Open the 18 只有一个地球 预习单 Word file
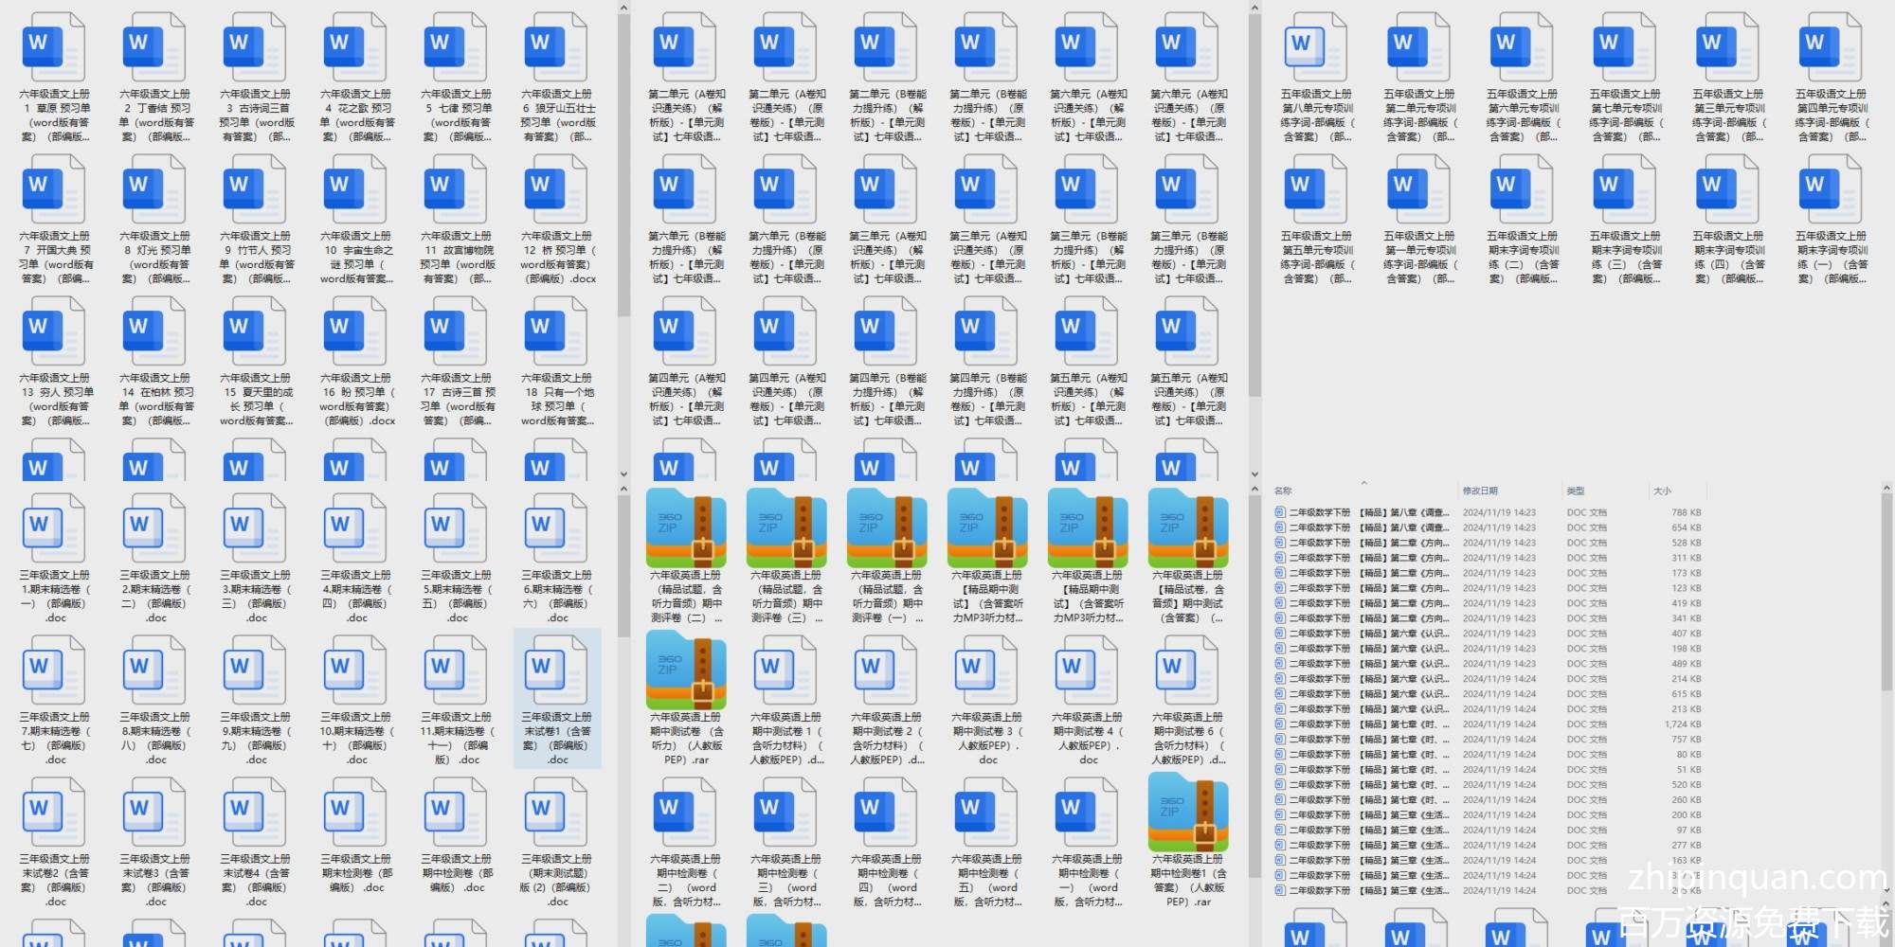1895x947 pixels. [557, 333]
